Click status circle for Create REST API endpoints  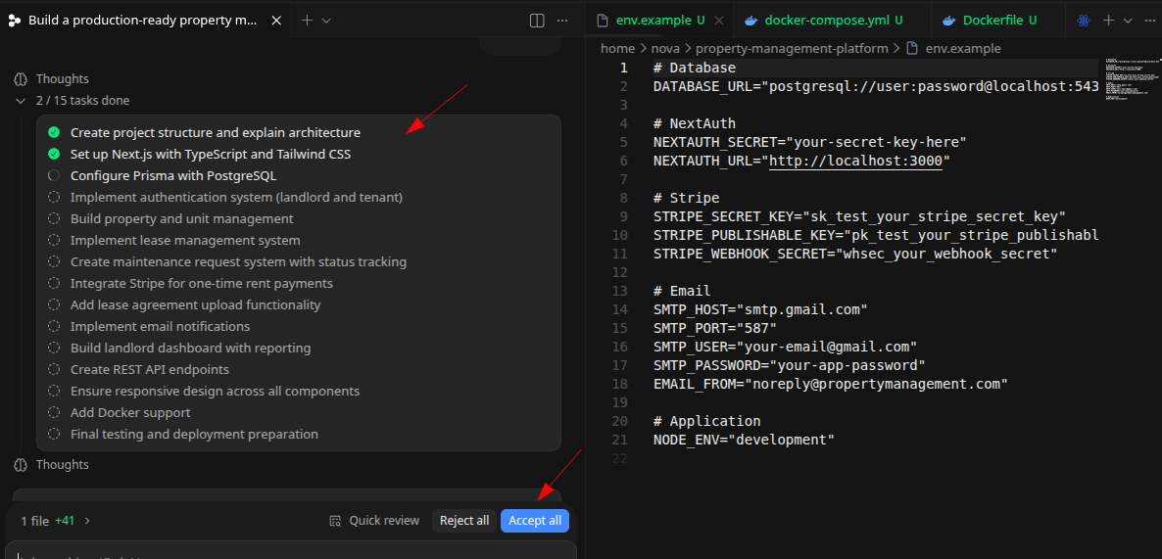[53, 369]
